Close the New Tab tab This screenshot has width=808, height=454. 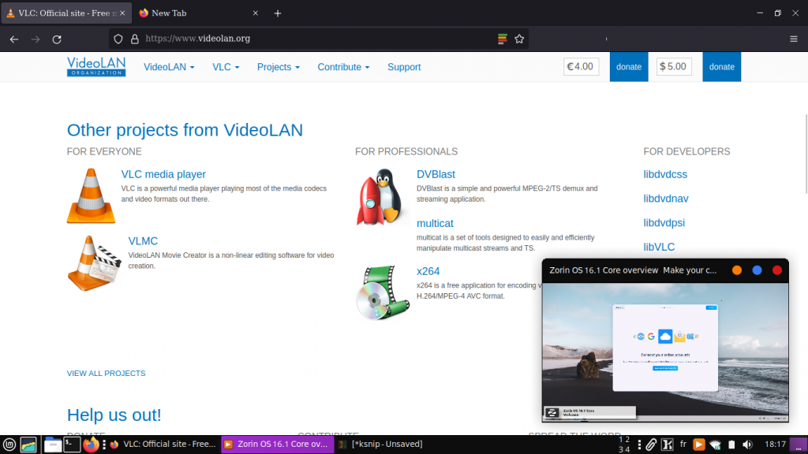point(255,13)
